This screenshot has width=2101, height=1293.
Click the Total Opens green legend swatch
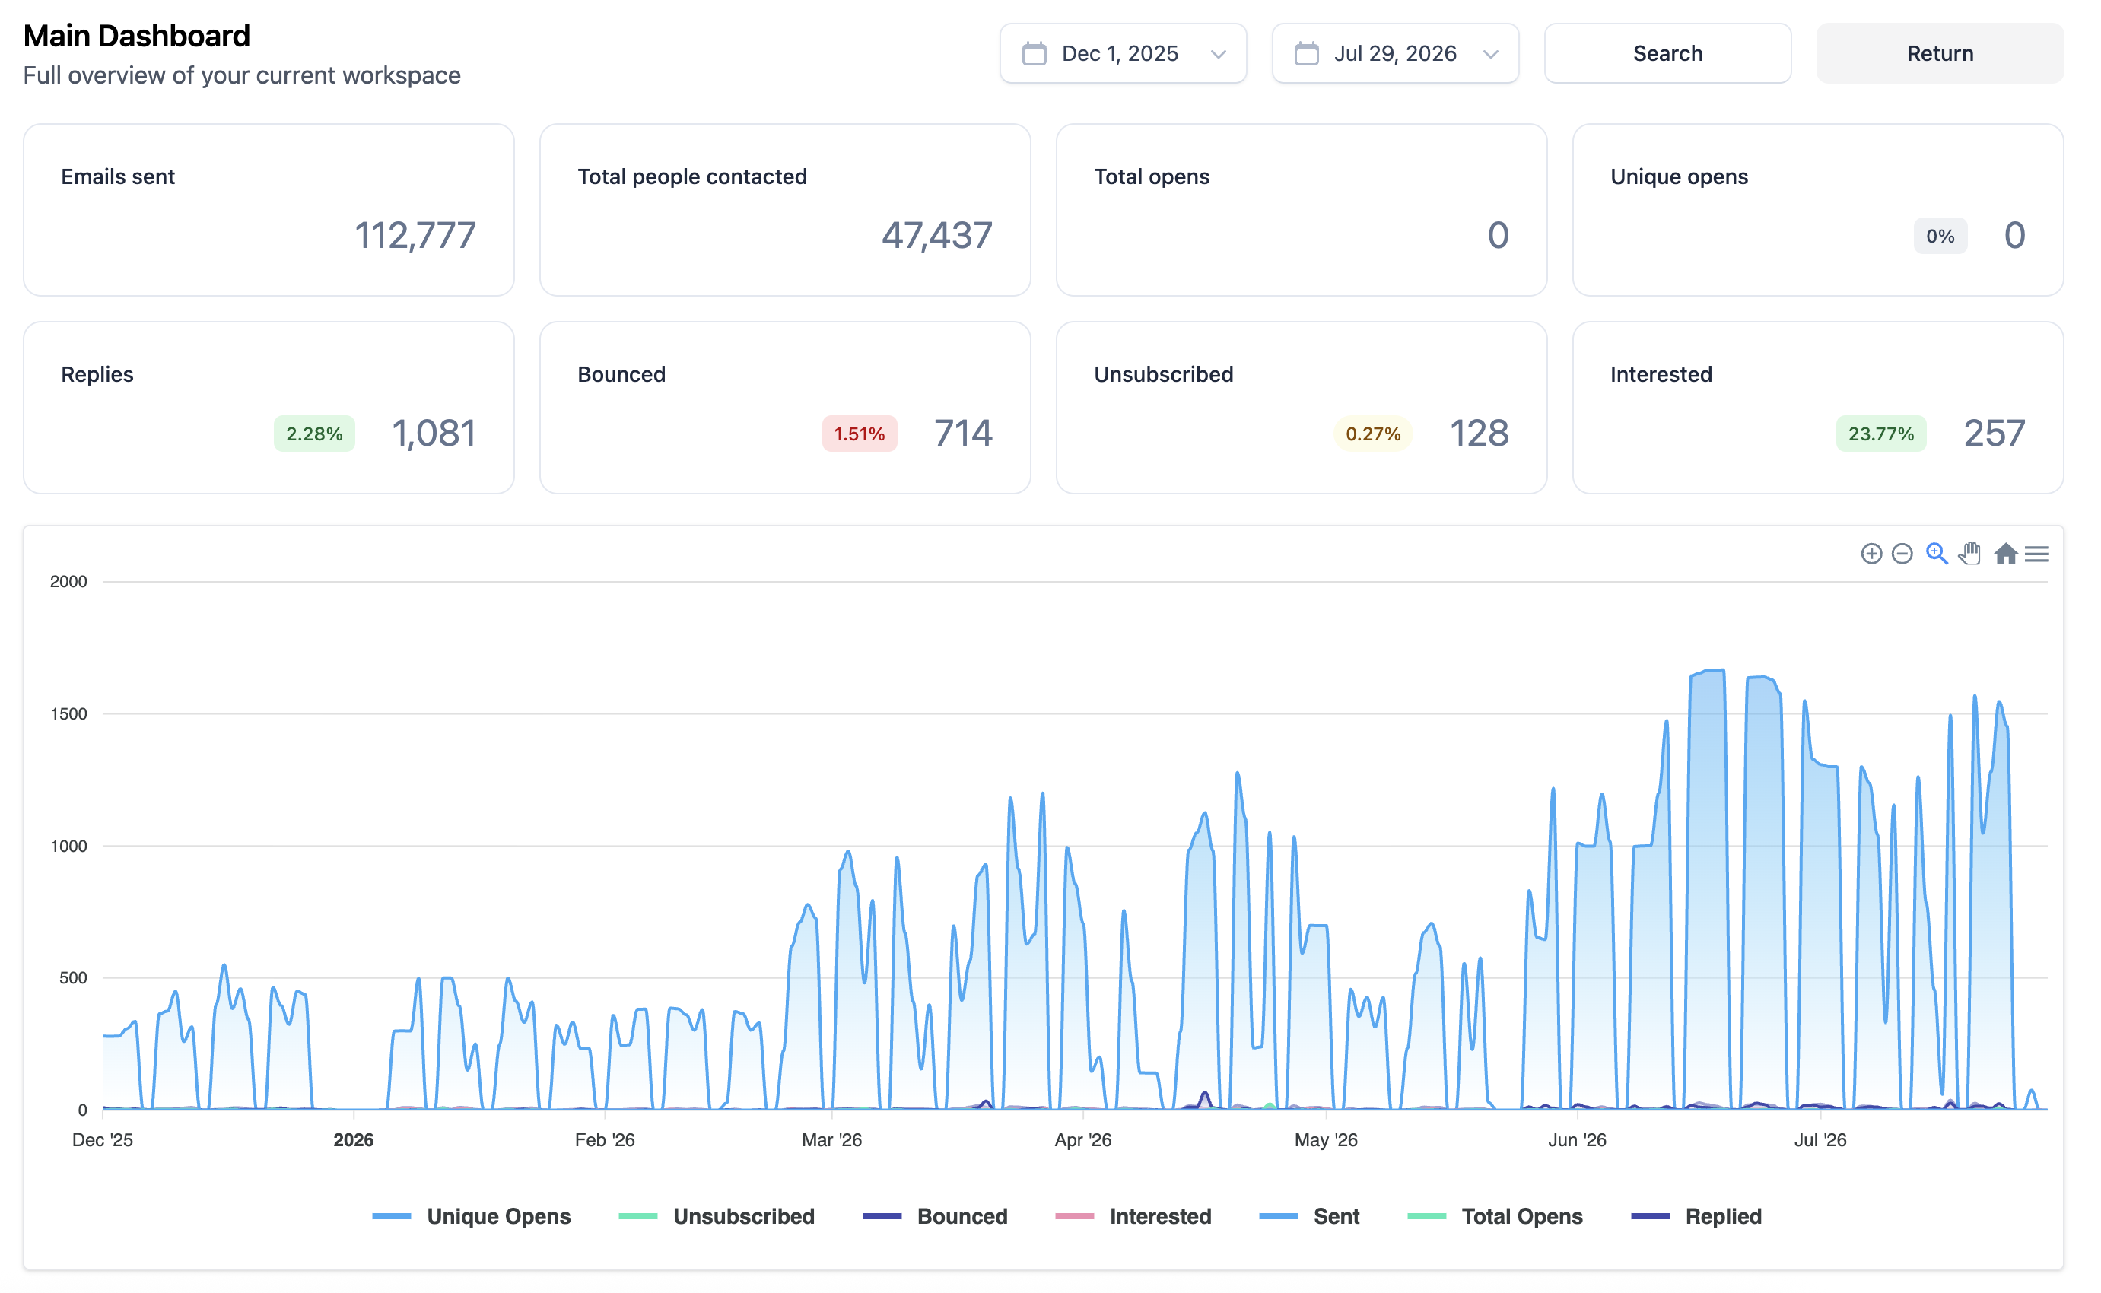pyautogui.click(x=1427, y=1216)
